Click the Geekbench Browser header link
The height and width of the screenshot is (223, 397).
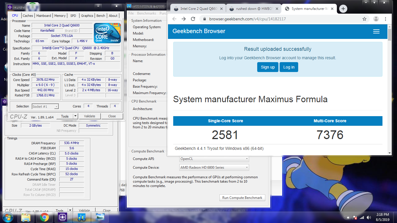(199, 31)
